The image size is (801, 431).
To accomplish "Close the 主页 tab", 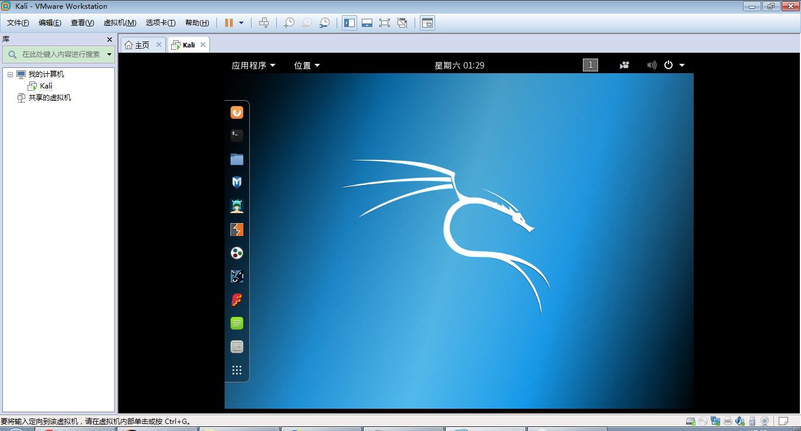I will click(159, 45).
